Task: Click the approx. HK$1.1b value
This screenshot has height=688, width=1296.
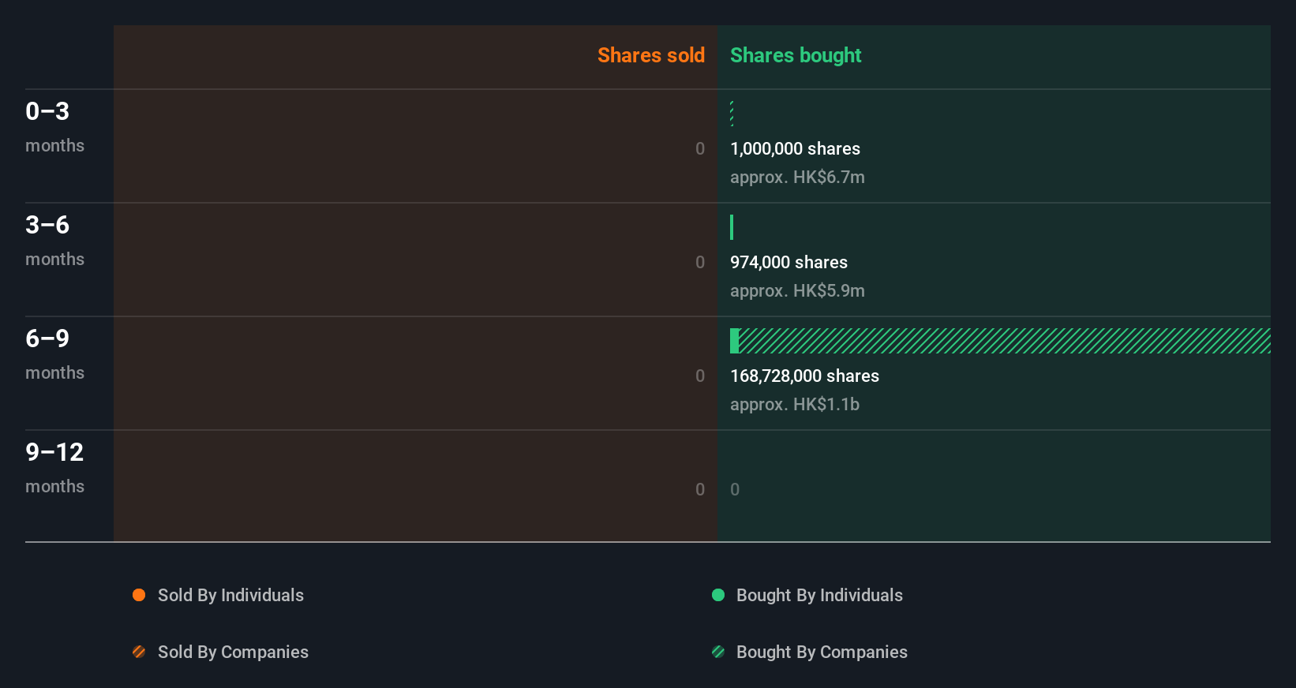Action: 795,404
